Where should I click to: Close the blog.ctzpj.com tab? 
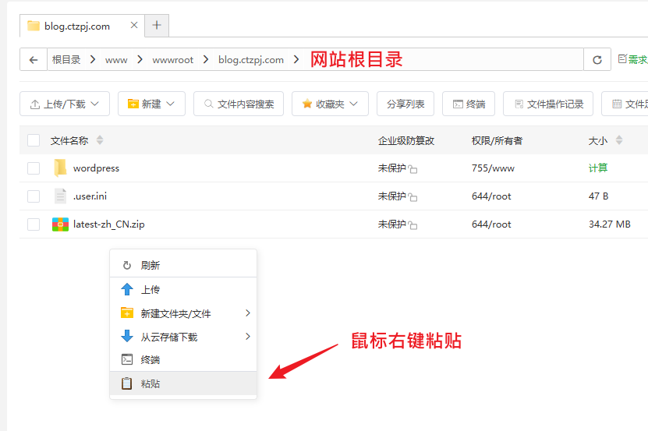134,26
